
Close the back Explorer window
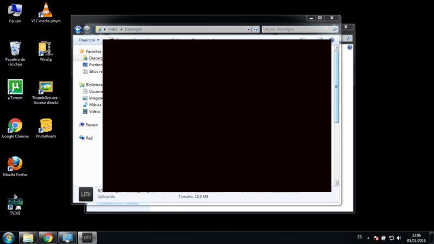(x=346, y=27)
